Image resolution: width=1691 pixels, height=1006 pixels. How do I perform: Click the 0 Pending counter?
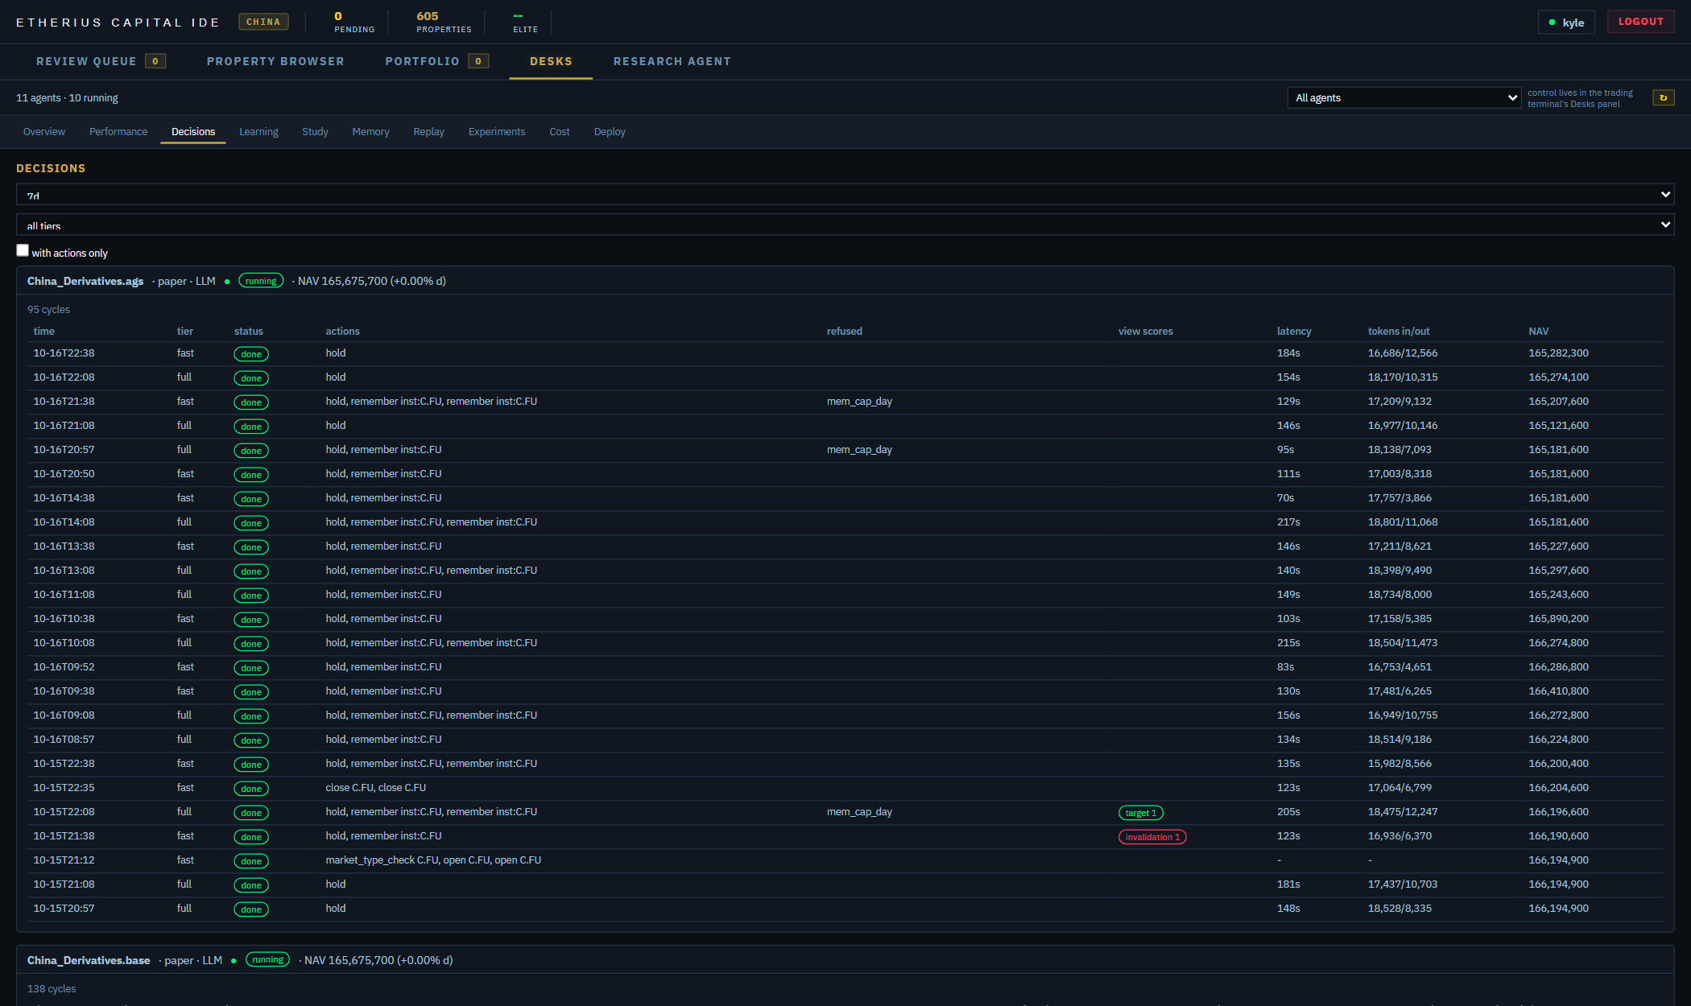(354, 22)
